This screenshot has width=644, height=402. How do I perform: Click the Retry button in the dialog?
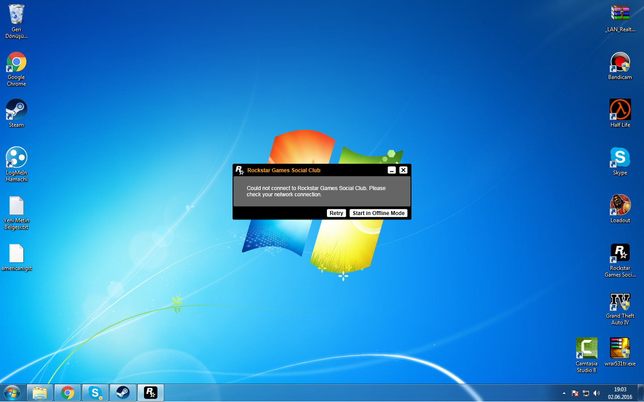pos(336,213)
